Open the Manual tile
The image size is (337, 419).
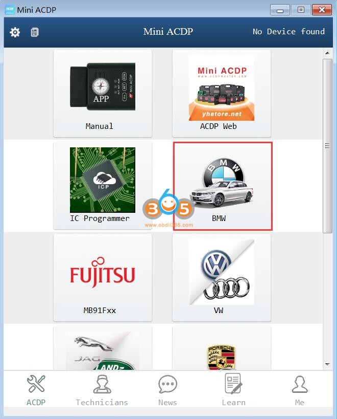[x=103, y=93]
